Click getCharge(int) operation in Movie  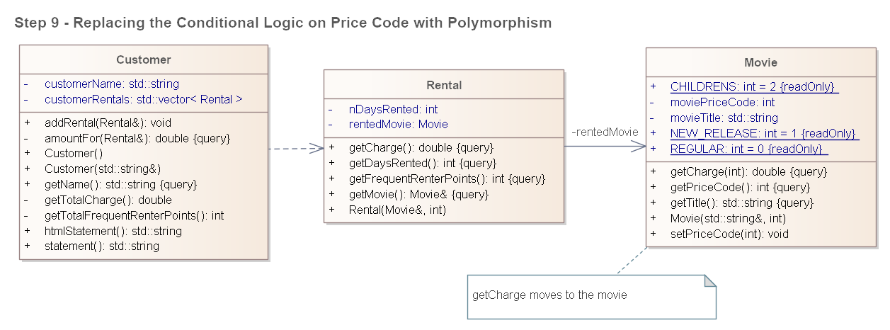(748, 171)
